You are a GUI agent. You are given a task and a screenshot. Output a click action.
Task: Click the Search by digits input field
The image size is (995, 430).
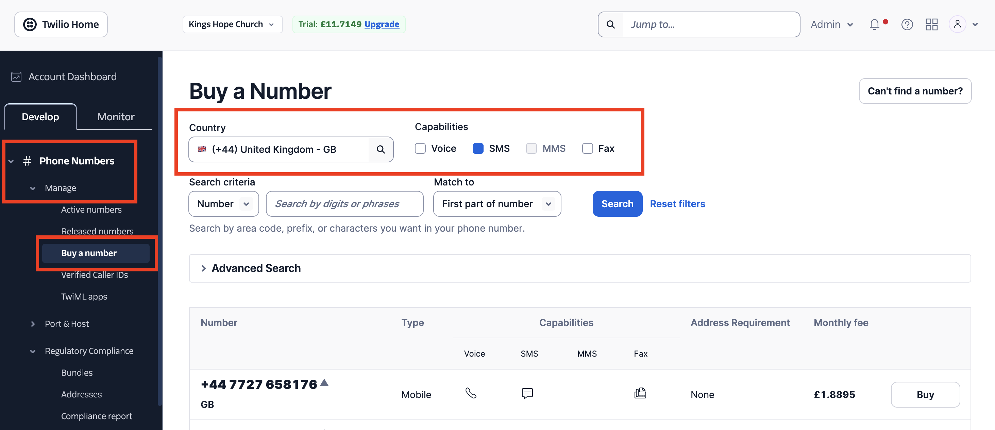click(344, 204)
